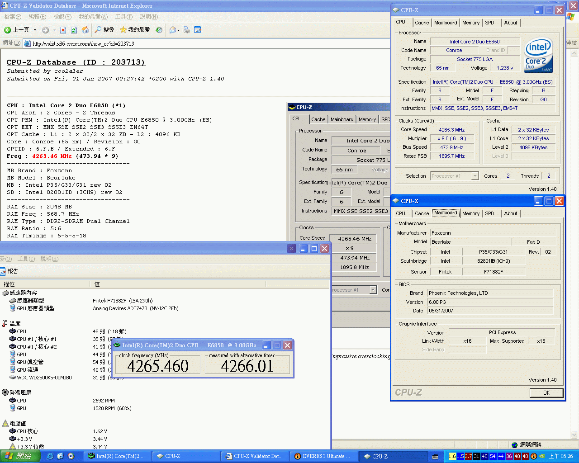The image size is (579, 463).
Task: Select SPD tab in top CPU-Z window
Action: (489, 23)
